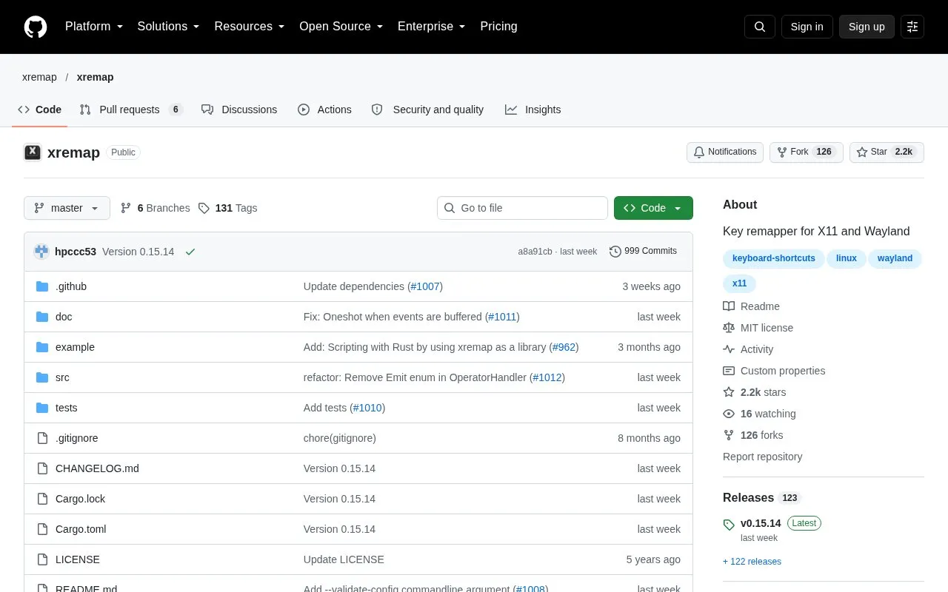Switch to the Pull requests tab

(x=131, y=110)
